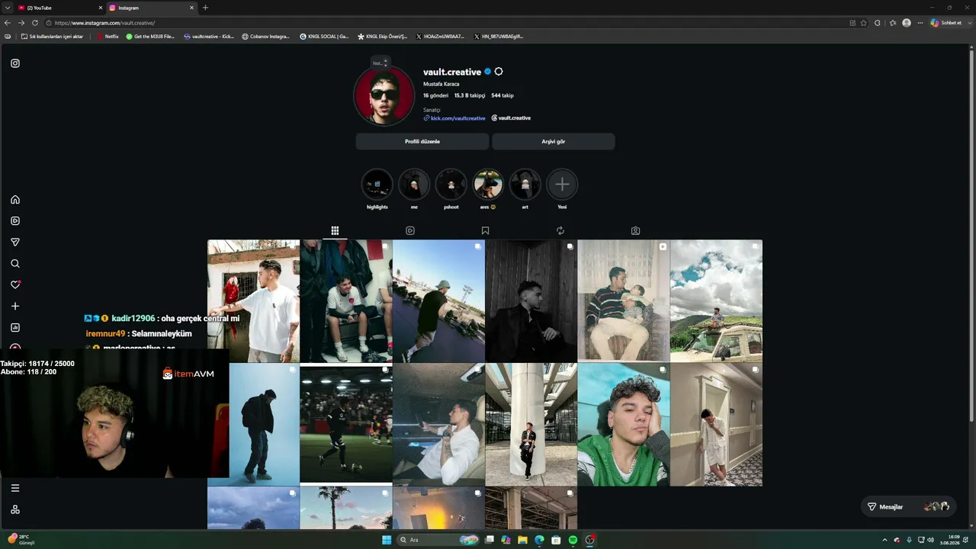Viewport: 976px width, 549px height.
Task: Click Profili düzenle button
Action: coord(422,141)
